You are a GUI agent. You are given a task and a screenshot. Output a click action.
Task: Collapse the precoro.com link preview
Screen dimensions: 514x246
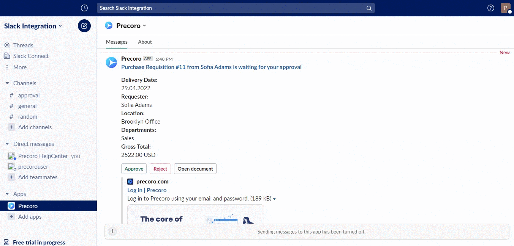(274, 199)
